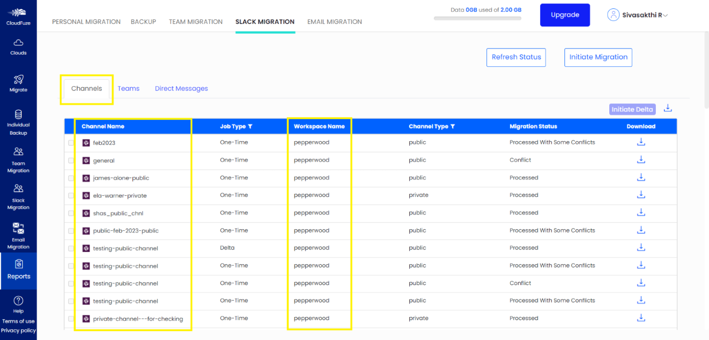Click the Initiate Migration button

click(x=598, y=57)
